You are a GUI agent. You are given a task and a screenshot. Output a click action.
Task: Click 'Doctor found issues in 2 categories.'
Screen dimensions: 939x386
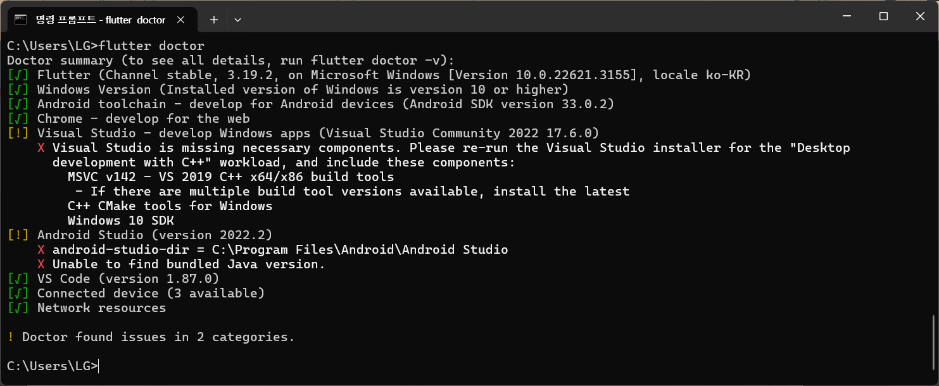coord(158,337)
